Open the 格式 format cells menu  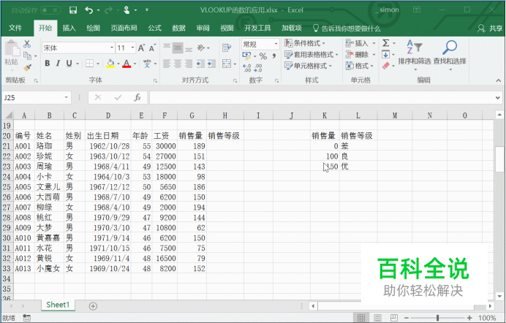point(360,66)
